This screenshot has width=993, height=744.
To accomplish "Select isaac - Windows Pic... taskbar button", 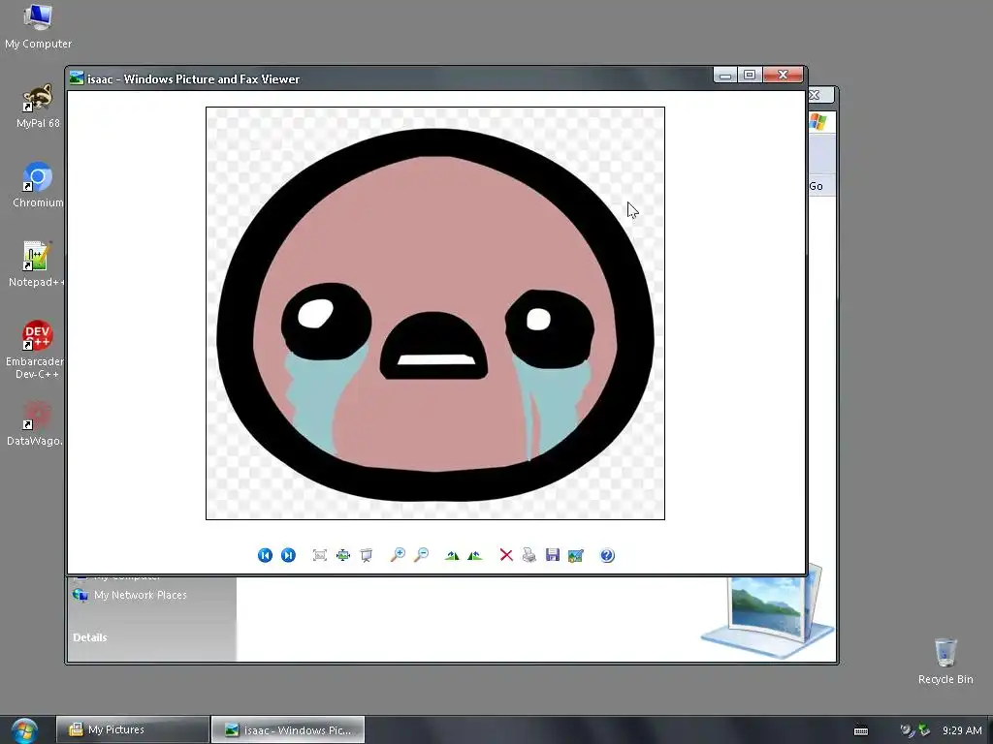I will click(x=288, y=729).
